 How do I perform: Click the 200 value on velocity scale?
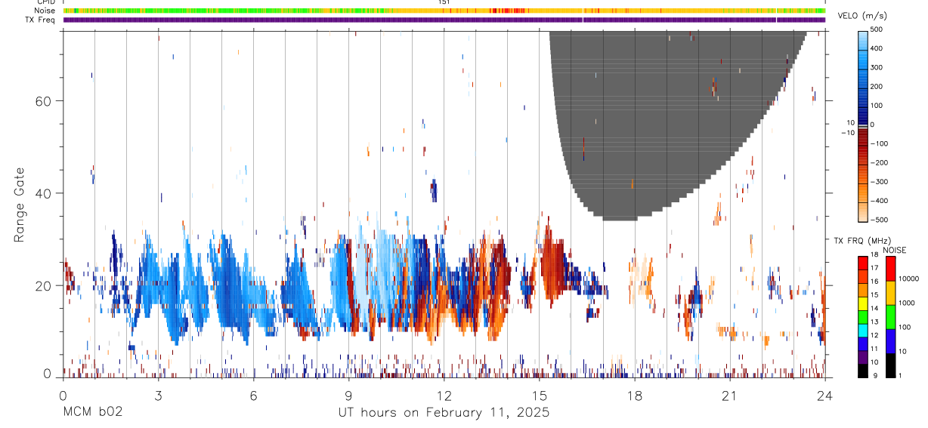pyautogui.click(x=877, y=86)
